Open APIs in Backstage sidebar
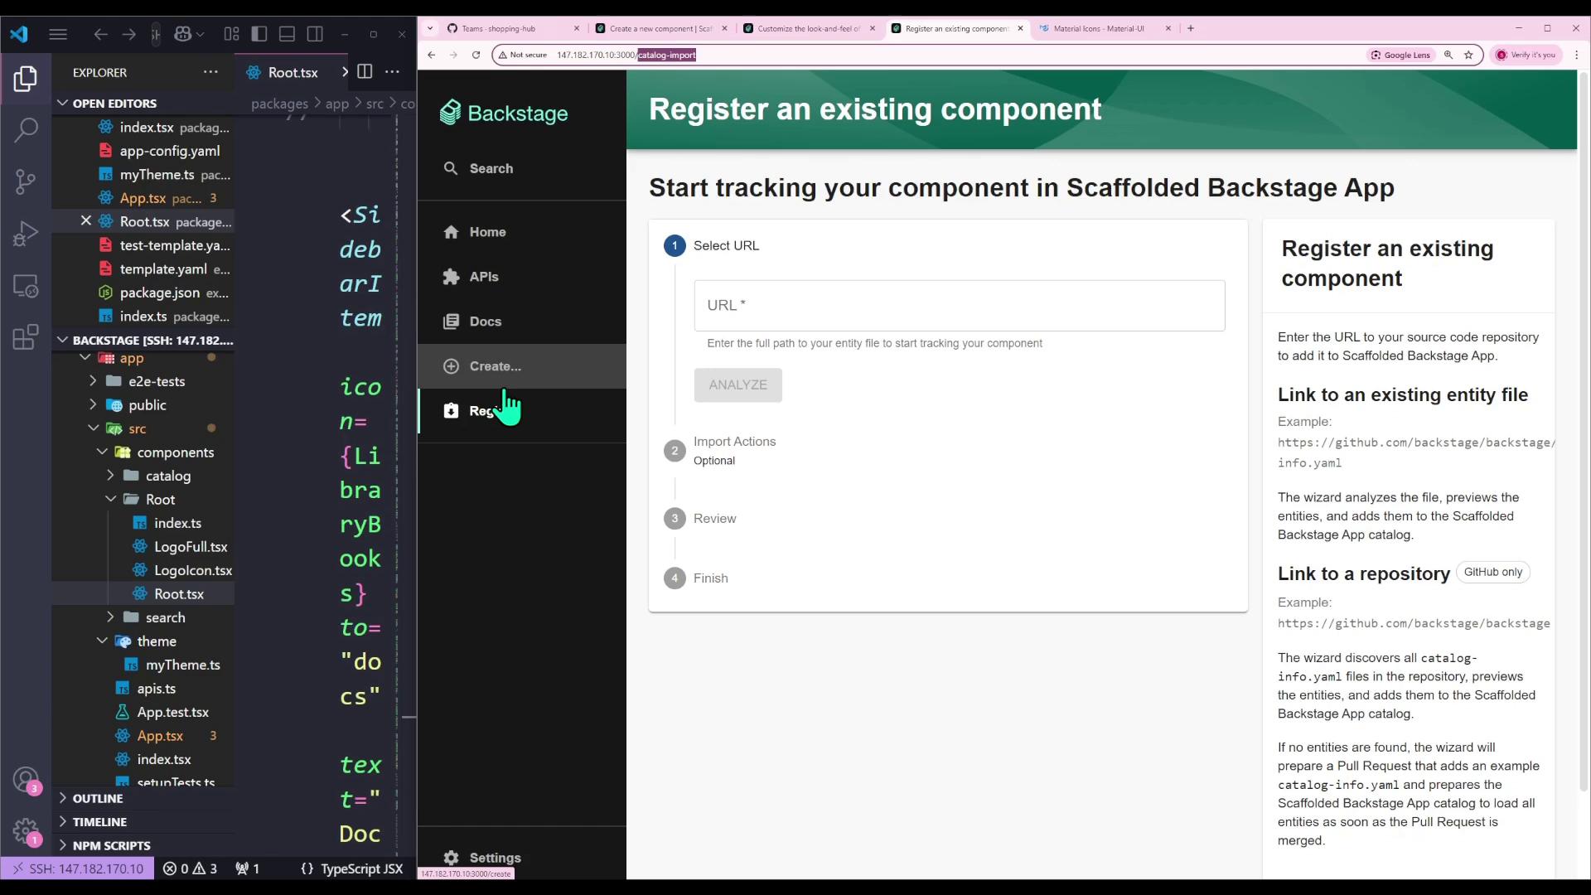The image size is (1591, 895). click(522, 277)
